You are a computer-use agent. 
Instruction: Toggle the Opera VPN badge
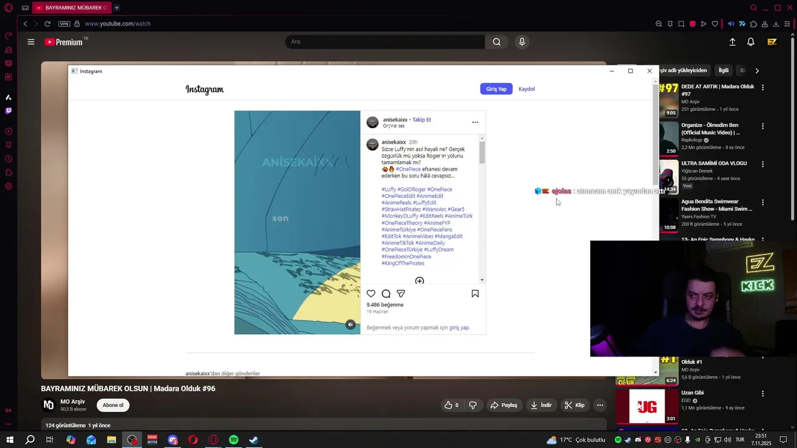click(x=64, y=24)
